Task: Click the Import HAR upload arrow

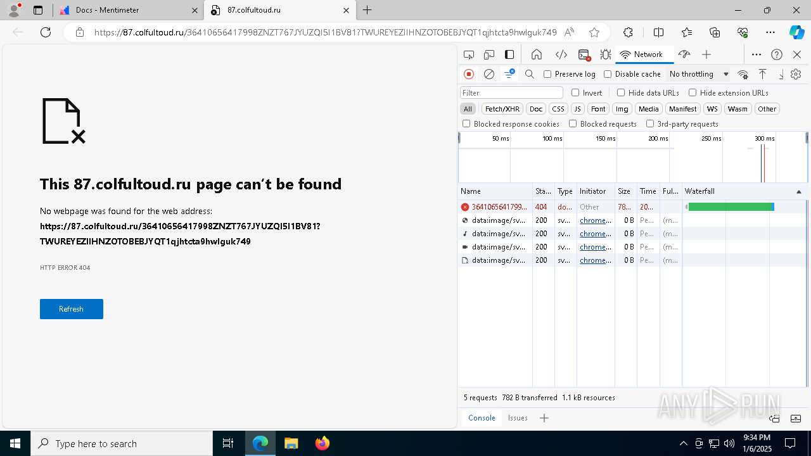Action: click(762, 74)
